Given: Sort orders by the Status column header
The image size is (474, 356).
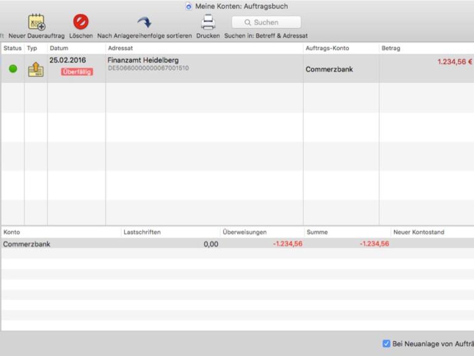Looking at the screenshot, I should (x=12, y=48).
